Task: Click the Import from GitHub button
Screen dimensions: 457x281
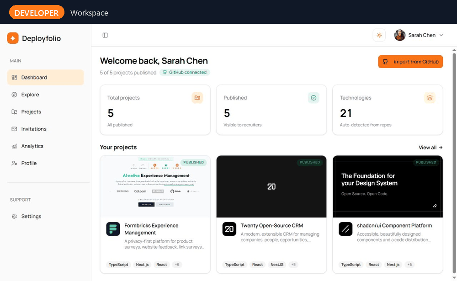Action: point(410,62)
